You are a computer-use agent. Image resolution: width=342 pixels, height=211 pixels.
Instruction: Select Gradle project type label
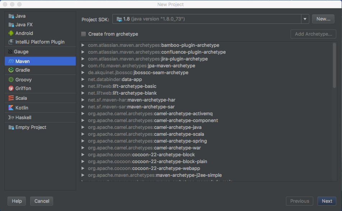pyautogui.click(x=23, y=70)
